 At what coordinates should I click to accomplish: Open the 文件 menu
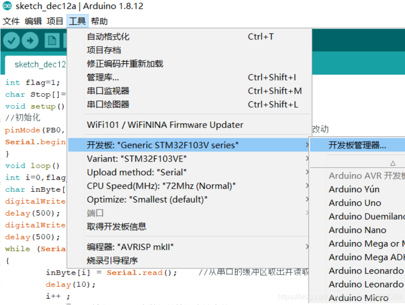coord(11,21)
